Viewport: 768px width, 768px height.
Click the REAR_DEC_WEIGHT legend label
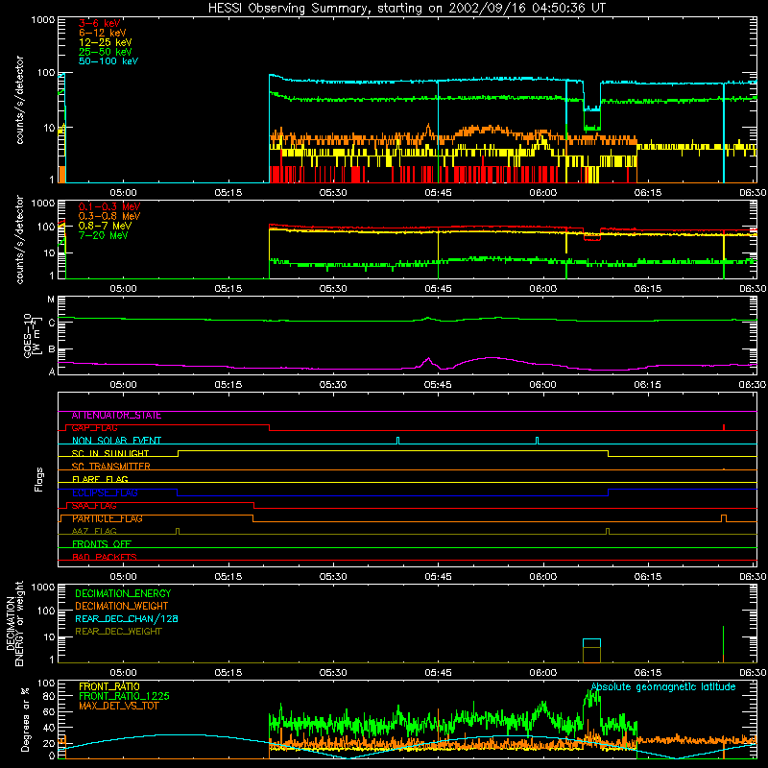click(118, 632)
